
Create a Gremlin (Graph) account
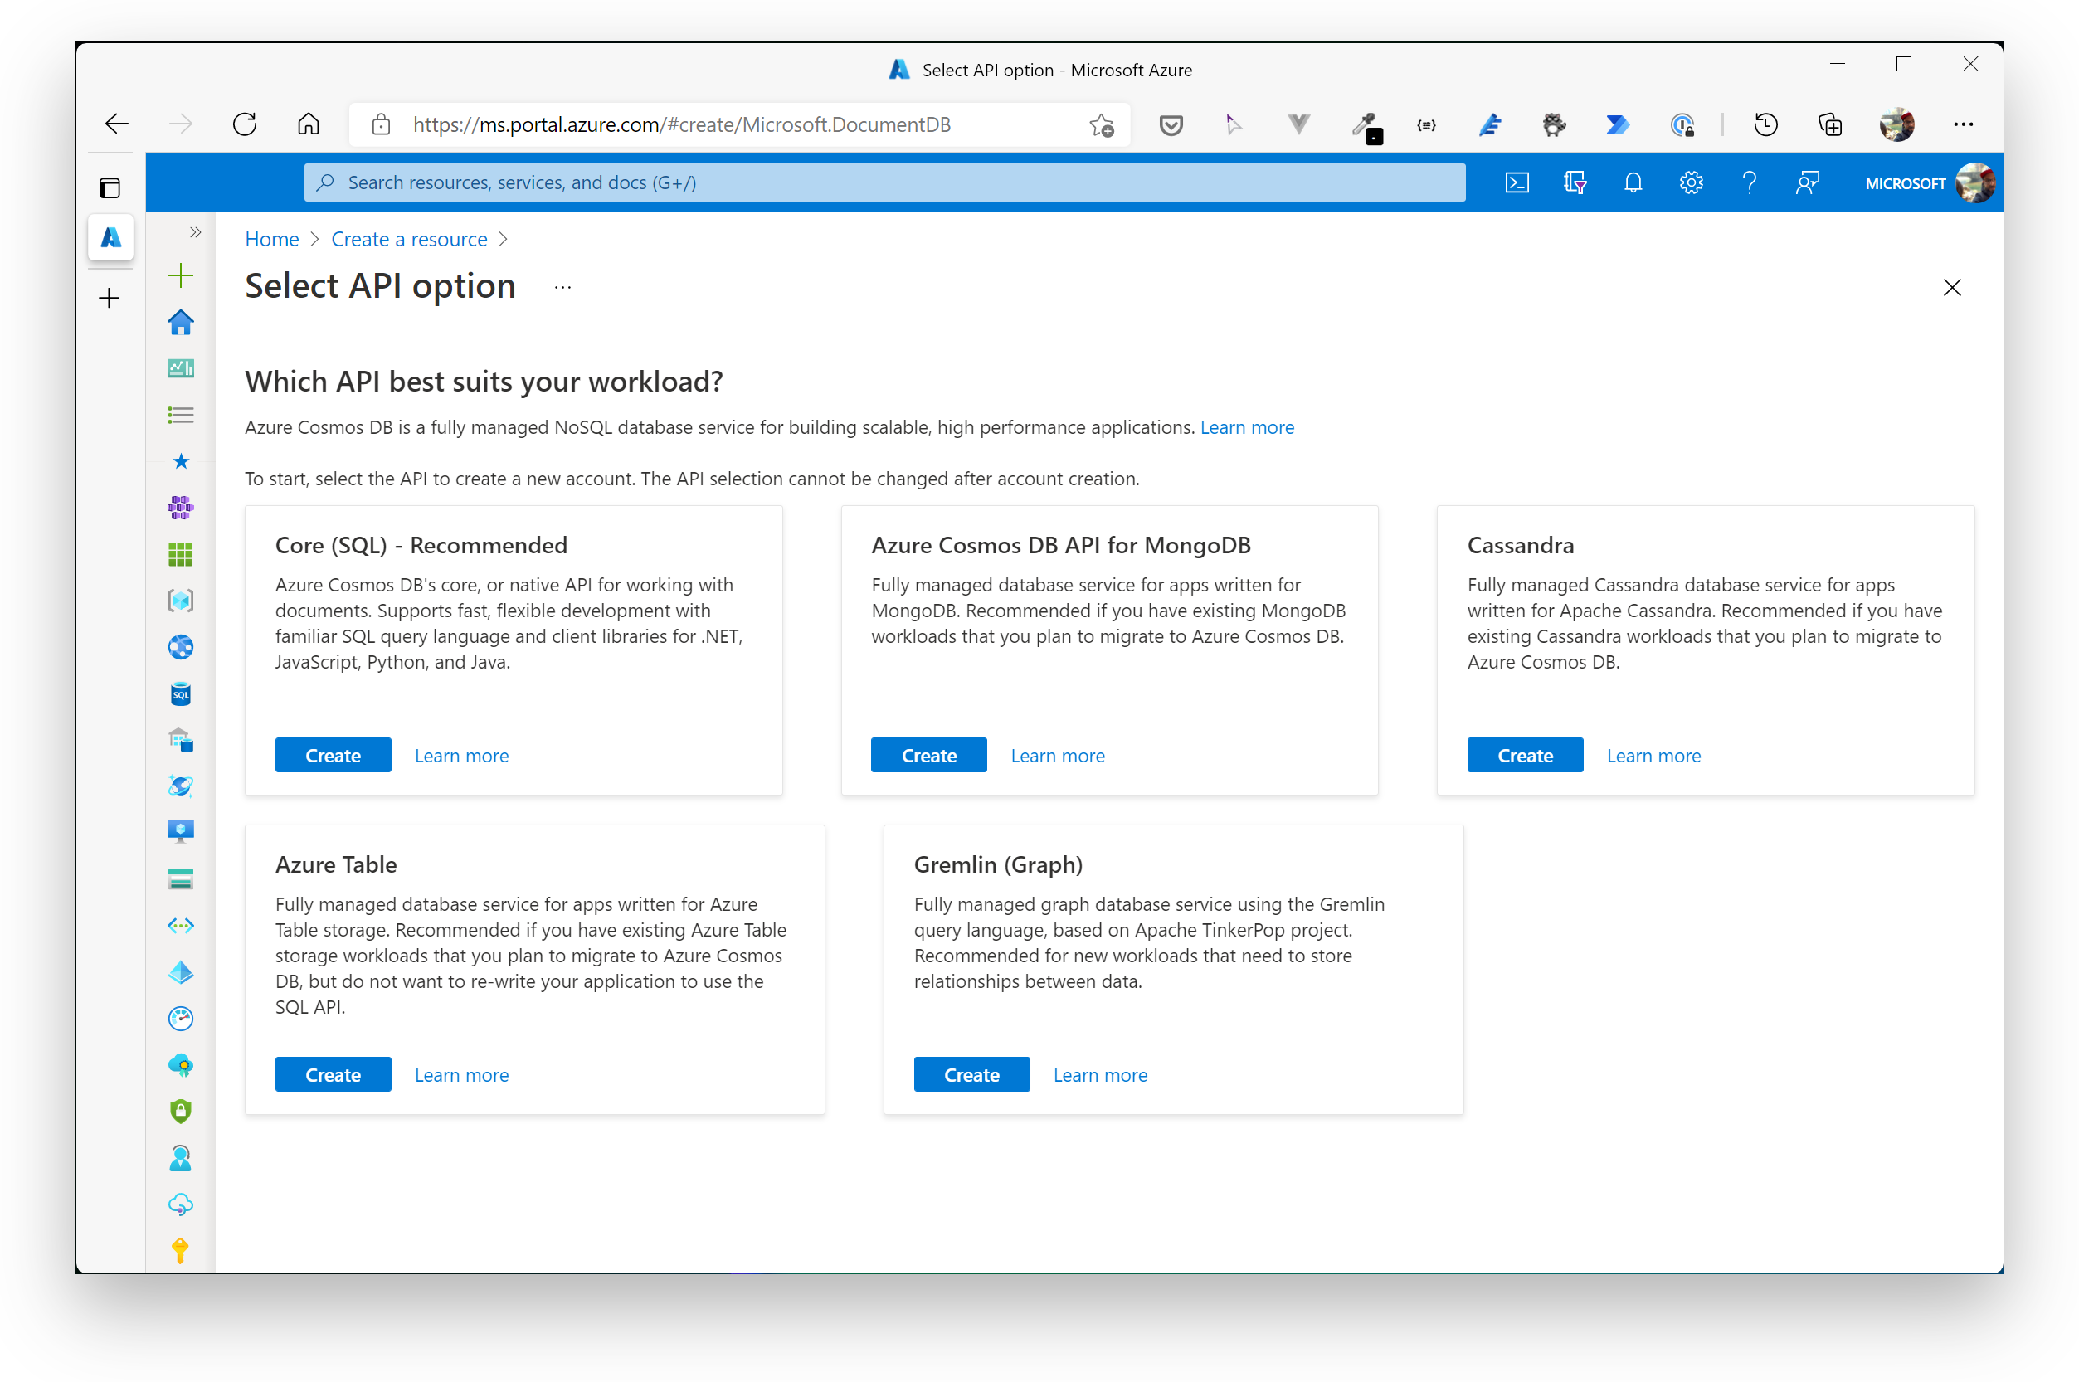[x=971, y=1074]
